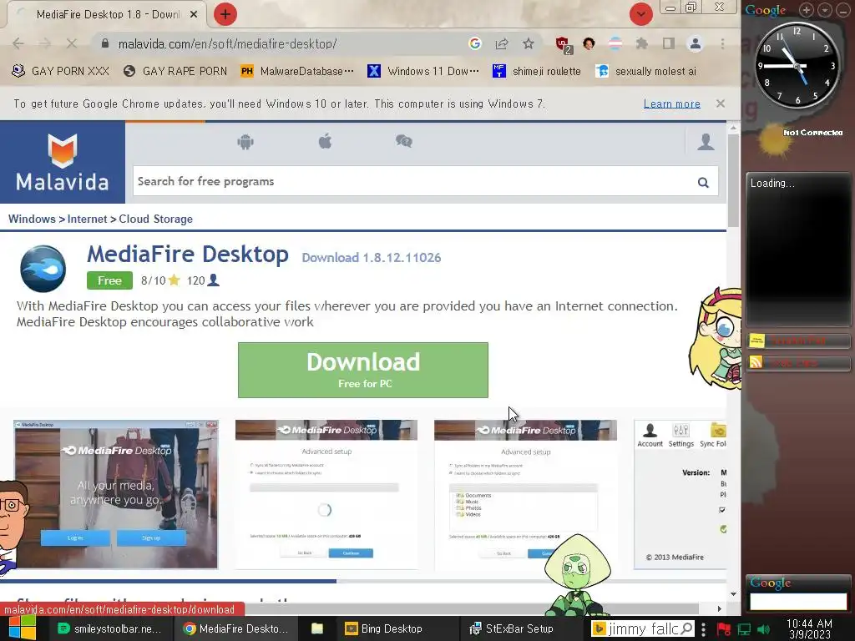Click the taskbar clock 10:44 AM
Viewport: 855px width, 641px height.
pyautogui.click(x=809, y=628)
